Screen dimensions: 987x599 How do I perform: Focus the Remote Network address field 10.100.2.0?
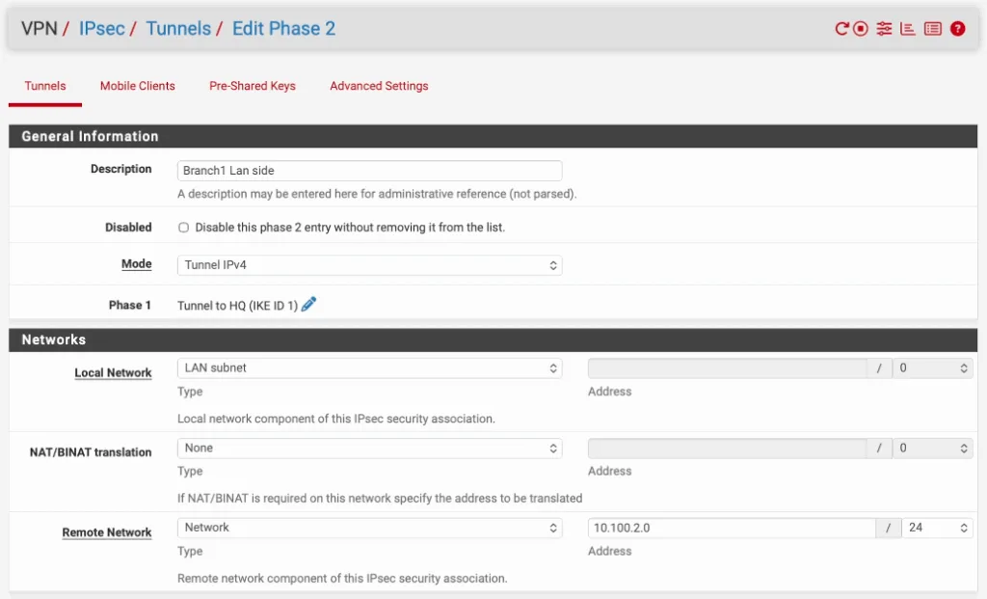coord(731,528)
